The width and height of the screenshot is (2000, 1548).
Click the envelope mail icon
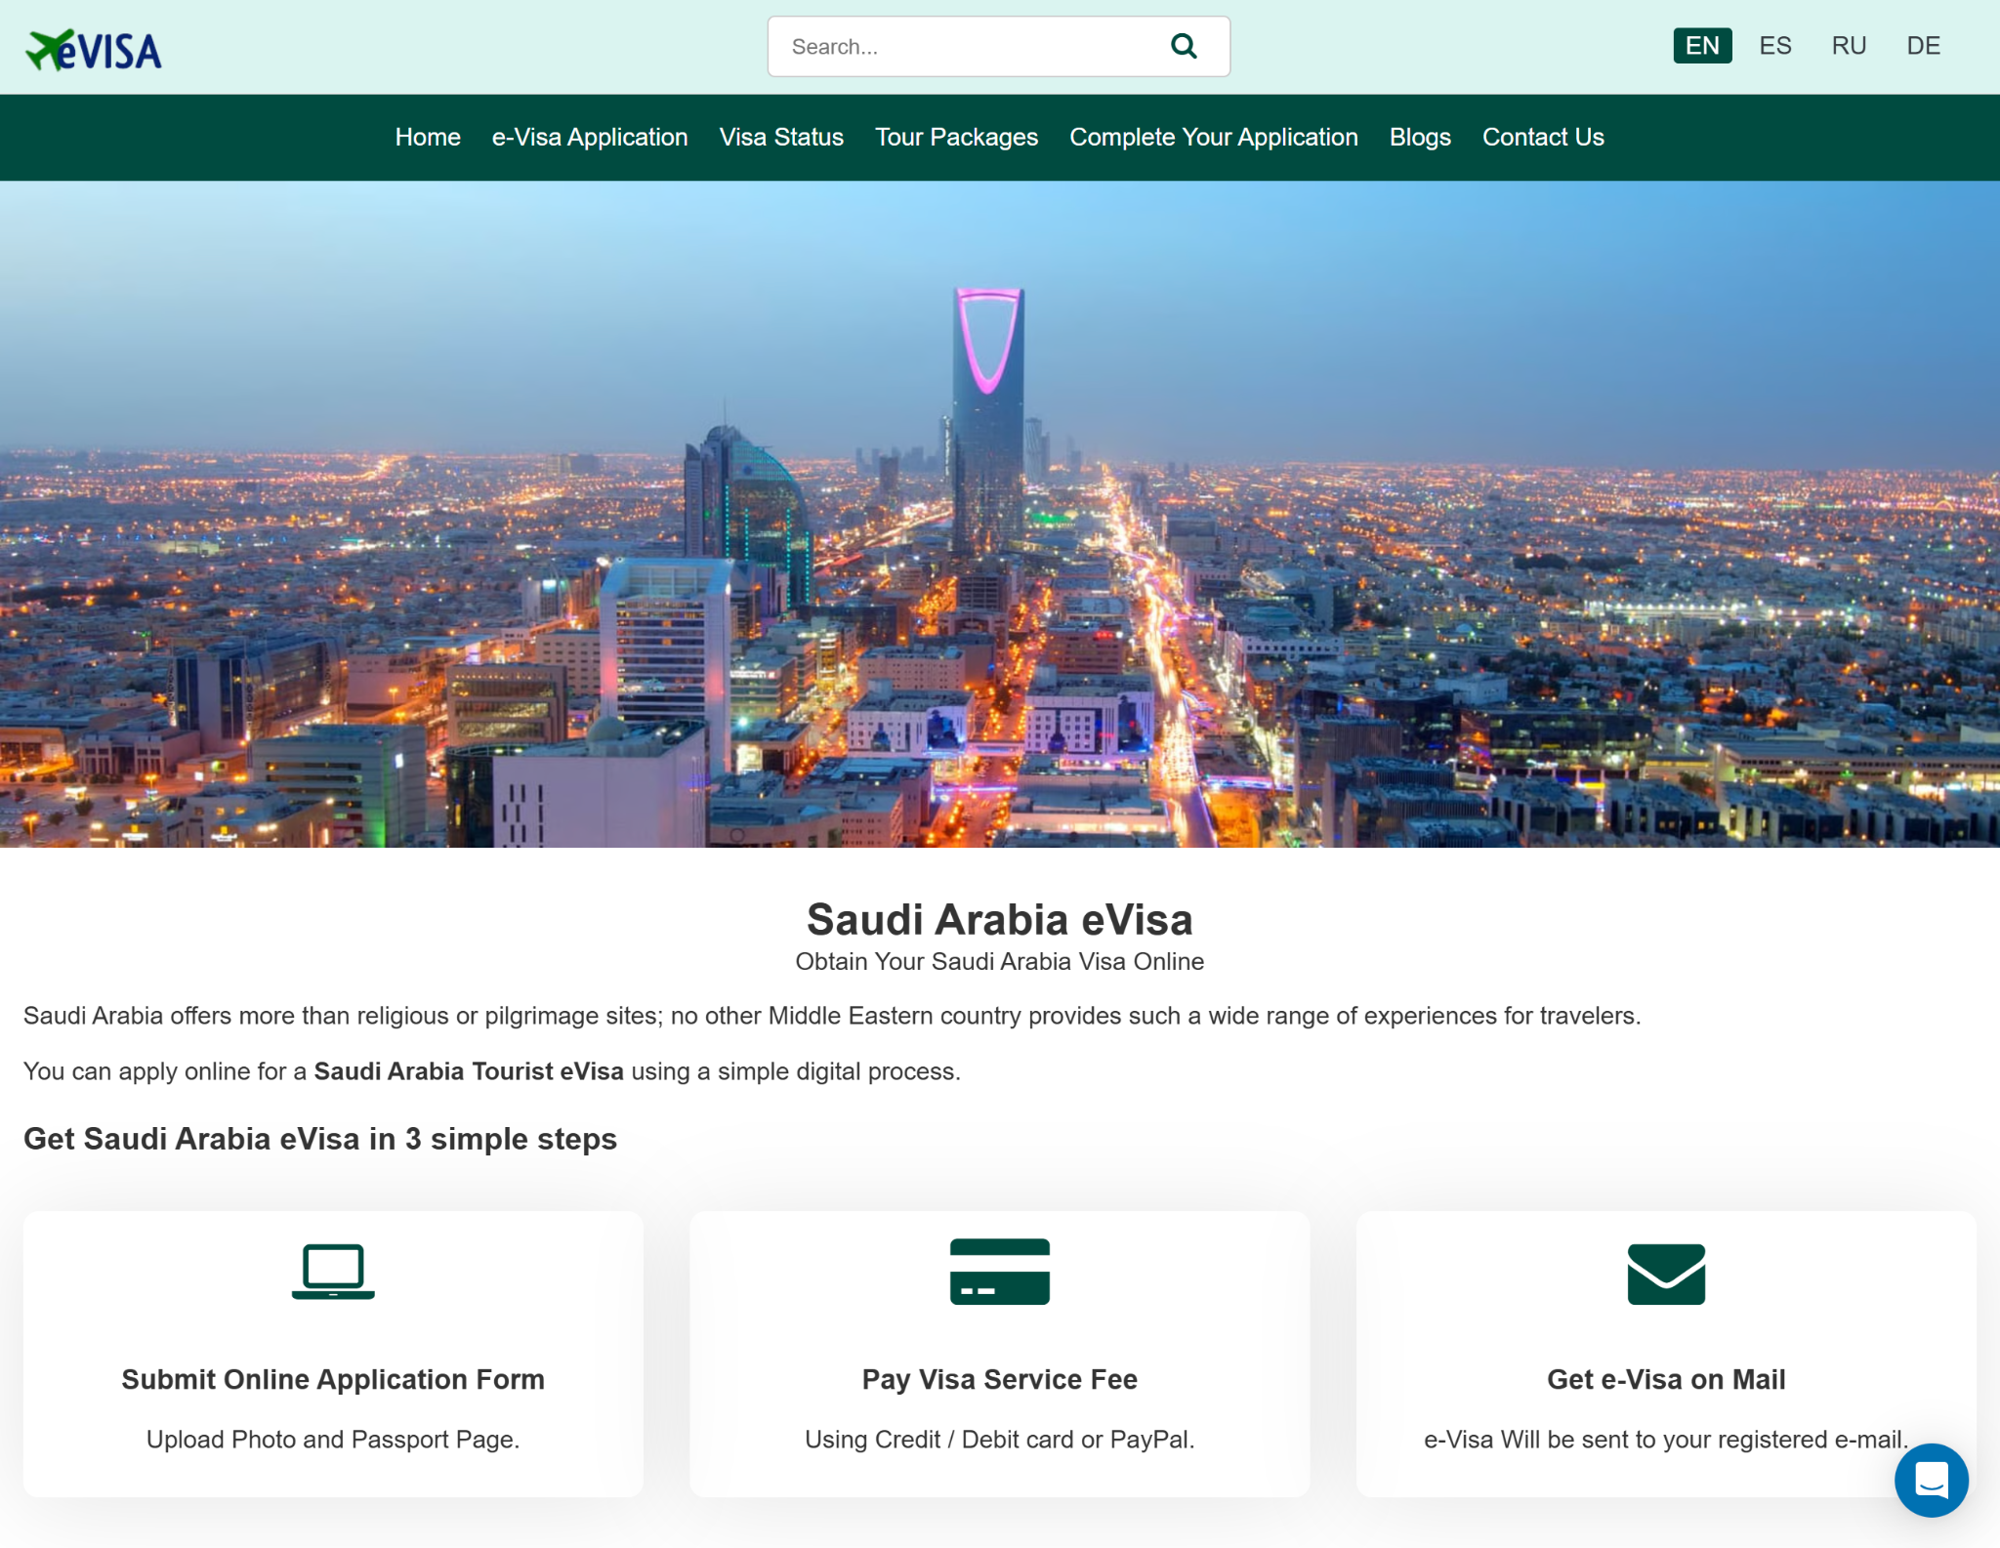click(x=1665, y=1274)
